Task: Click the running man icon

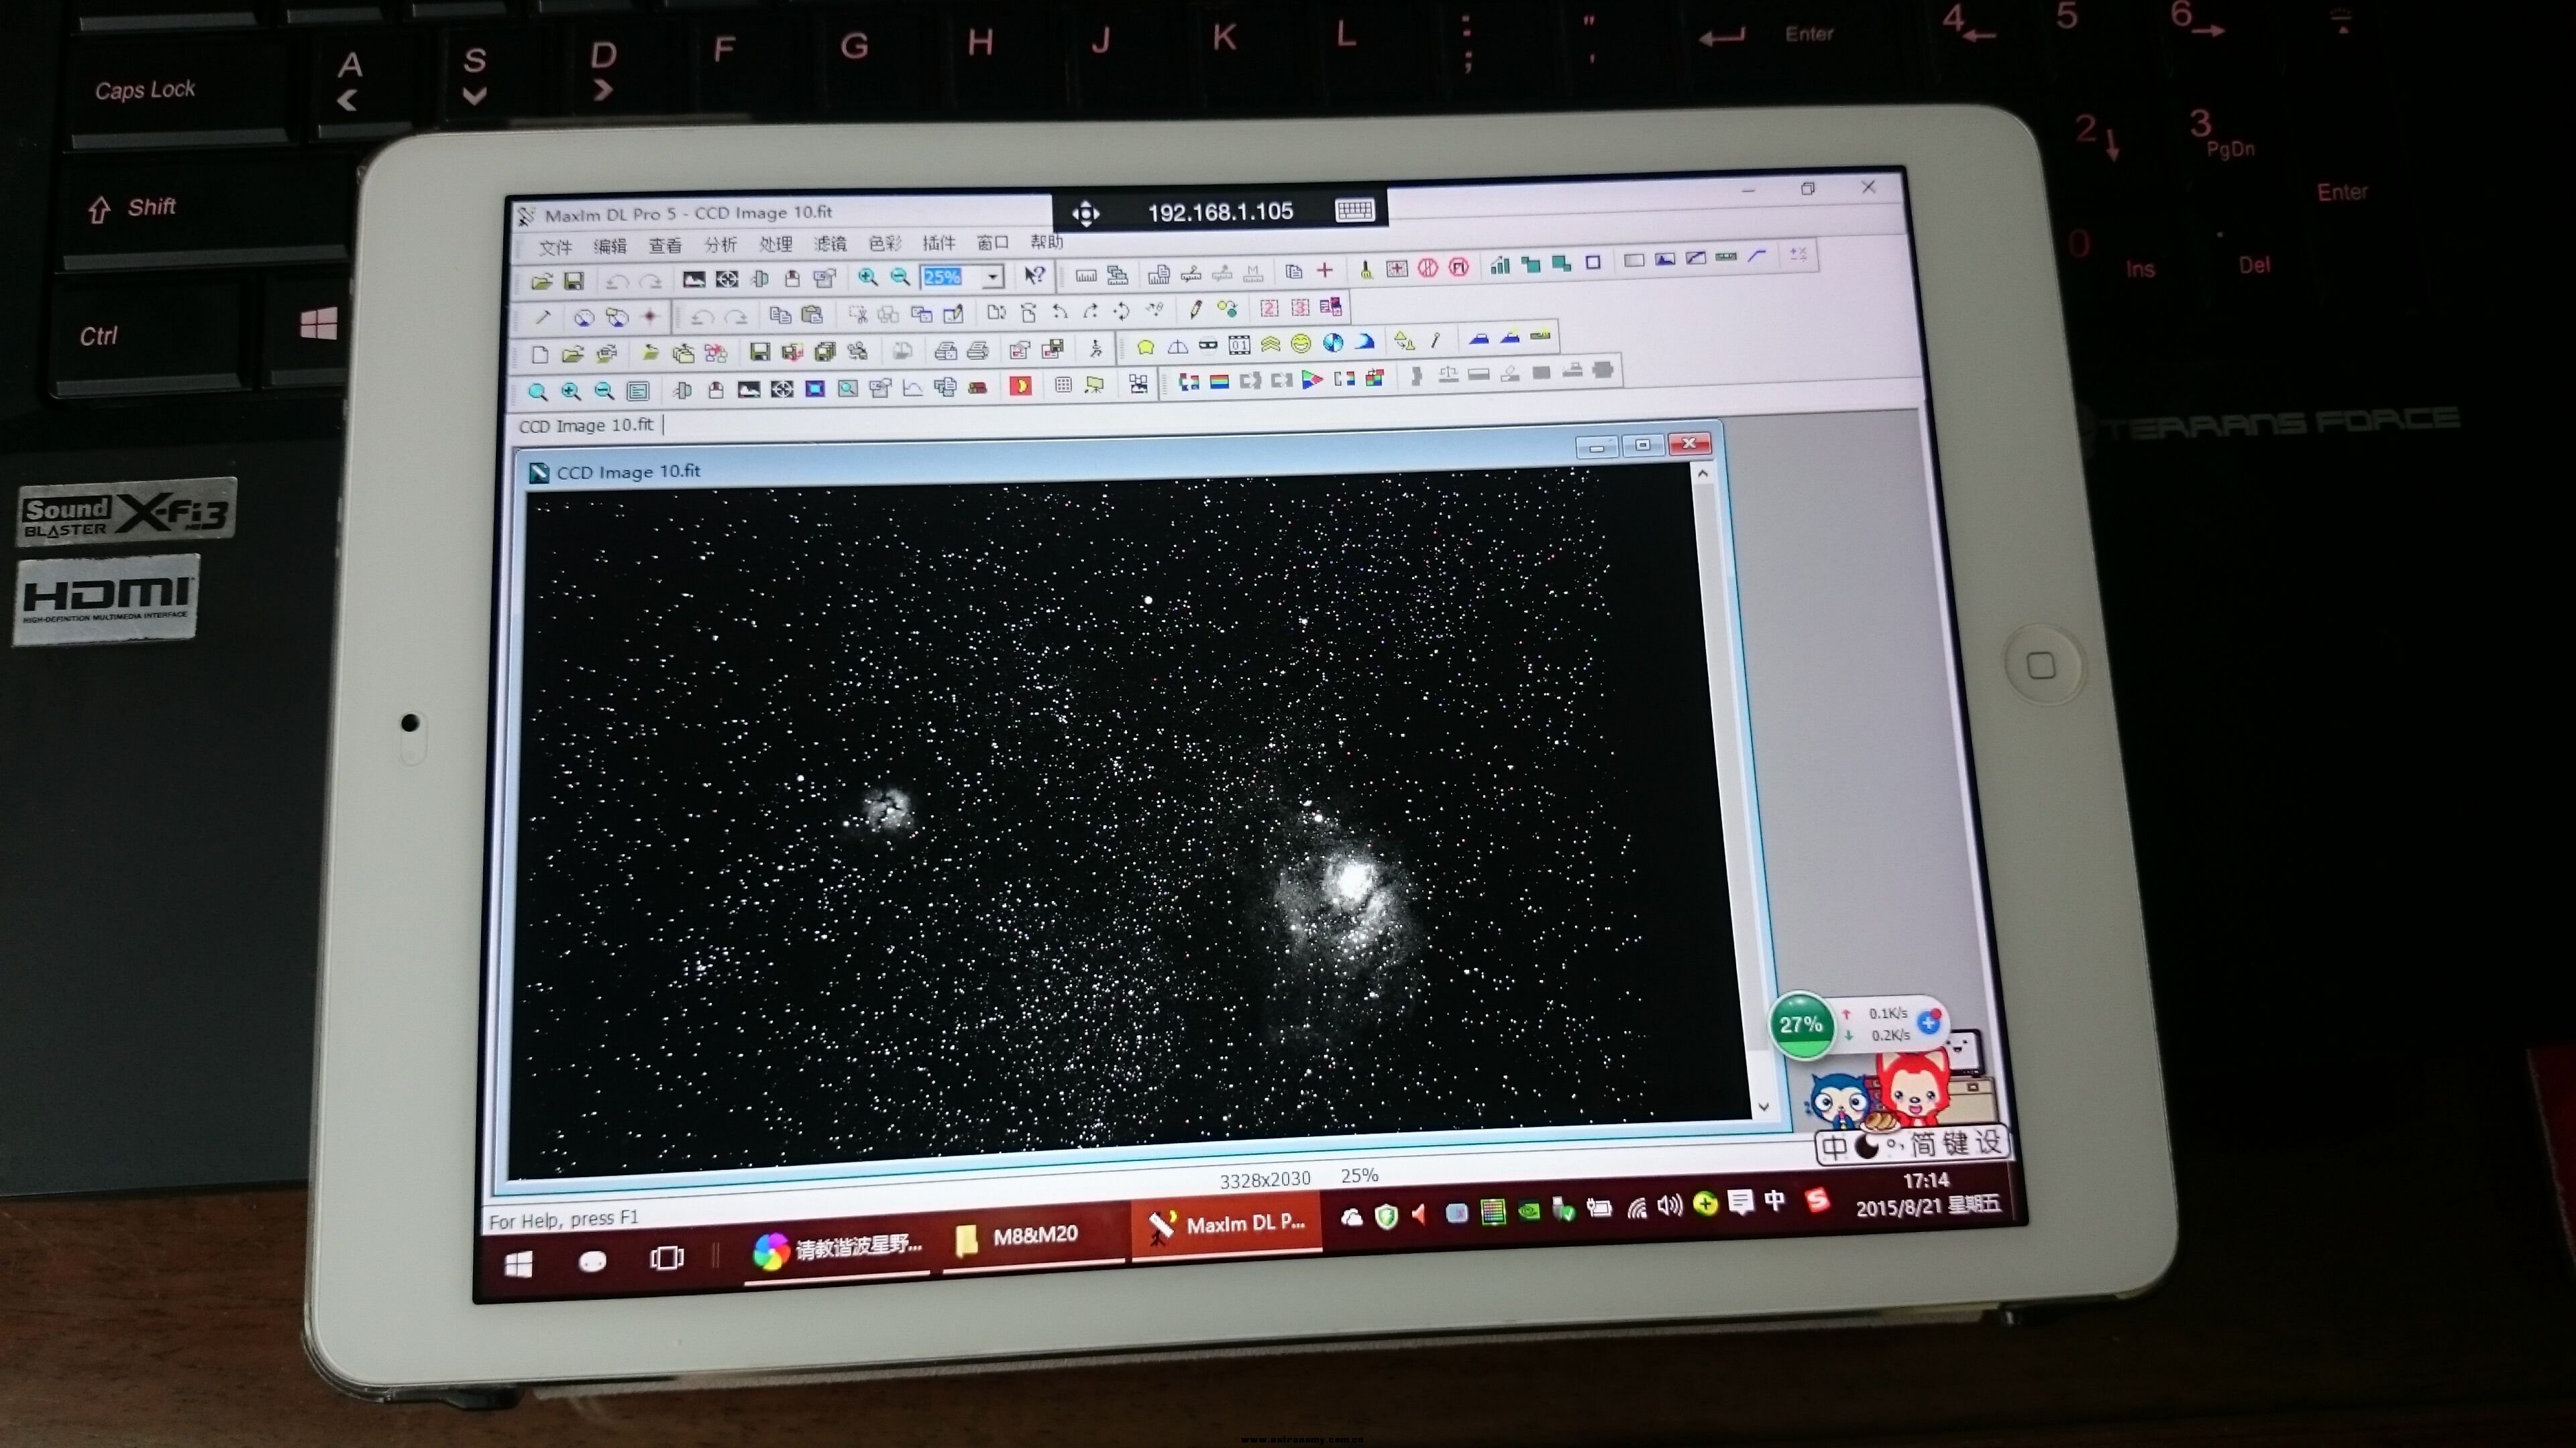Action: point(1096,348)
